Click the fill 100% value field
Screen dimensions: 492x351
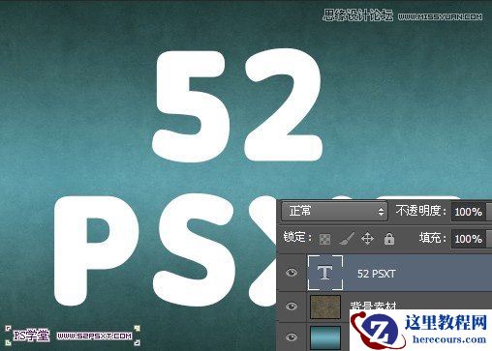468,239
